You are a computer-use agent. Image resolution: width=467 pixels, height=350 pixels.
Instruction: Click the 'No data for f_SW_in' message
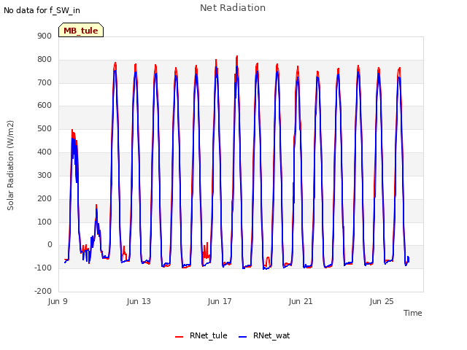point(42,10)
